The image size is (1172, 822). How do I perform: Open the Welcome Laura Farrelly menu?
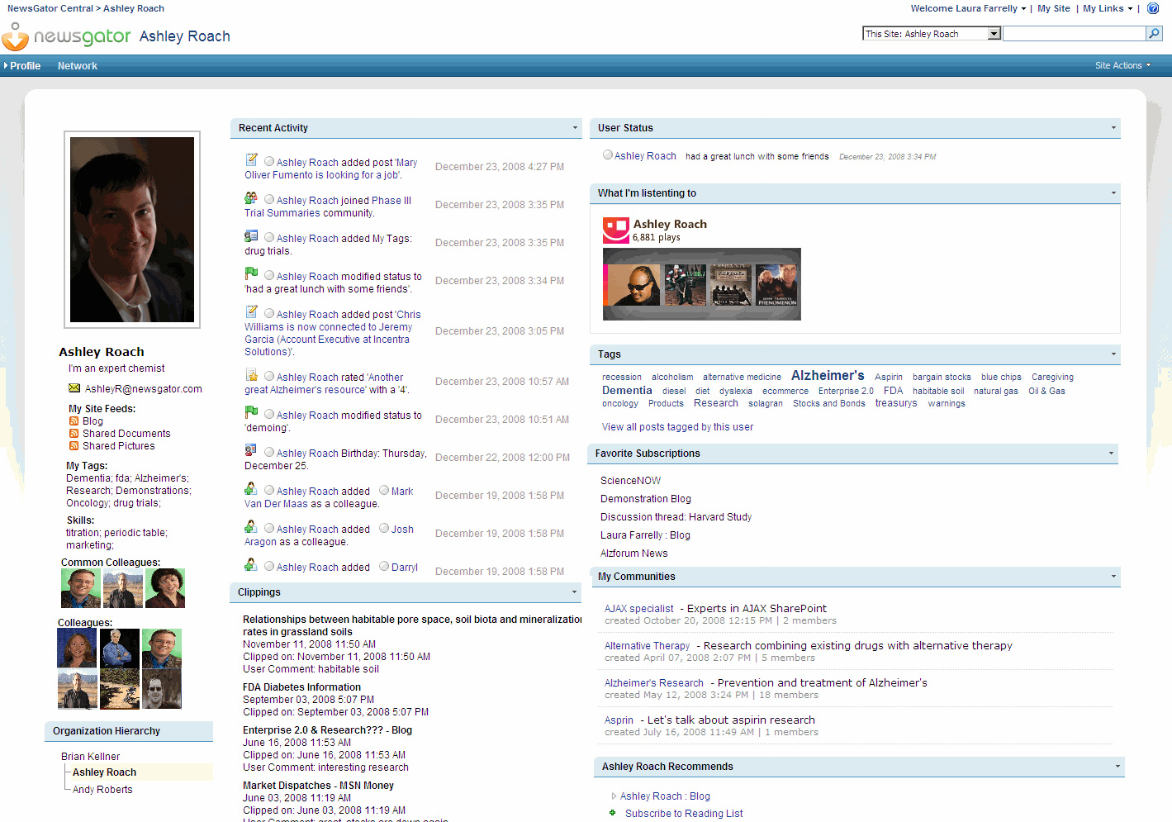pyautogui.click(x=968, y=8)
